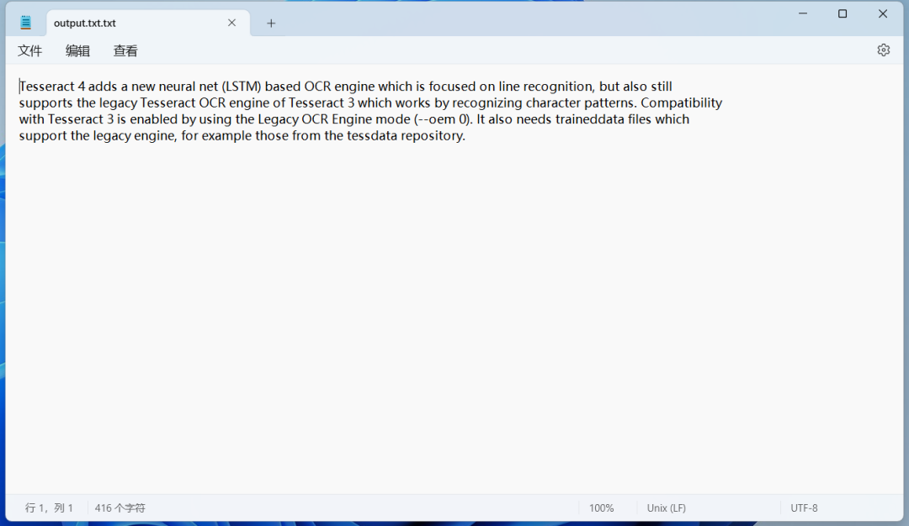Click the 行 1，列 1 cursor position
909x526 pixels.
point(50,508)
